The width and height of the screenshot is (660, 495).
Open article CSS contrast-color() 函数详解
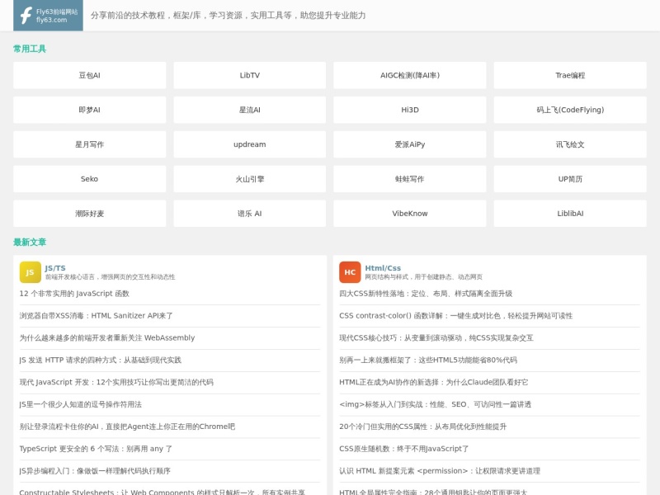click(x=456, y=316)
